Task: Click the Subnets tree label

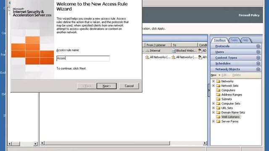Action: 227,99
